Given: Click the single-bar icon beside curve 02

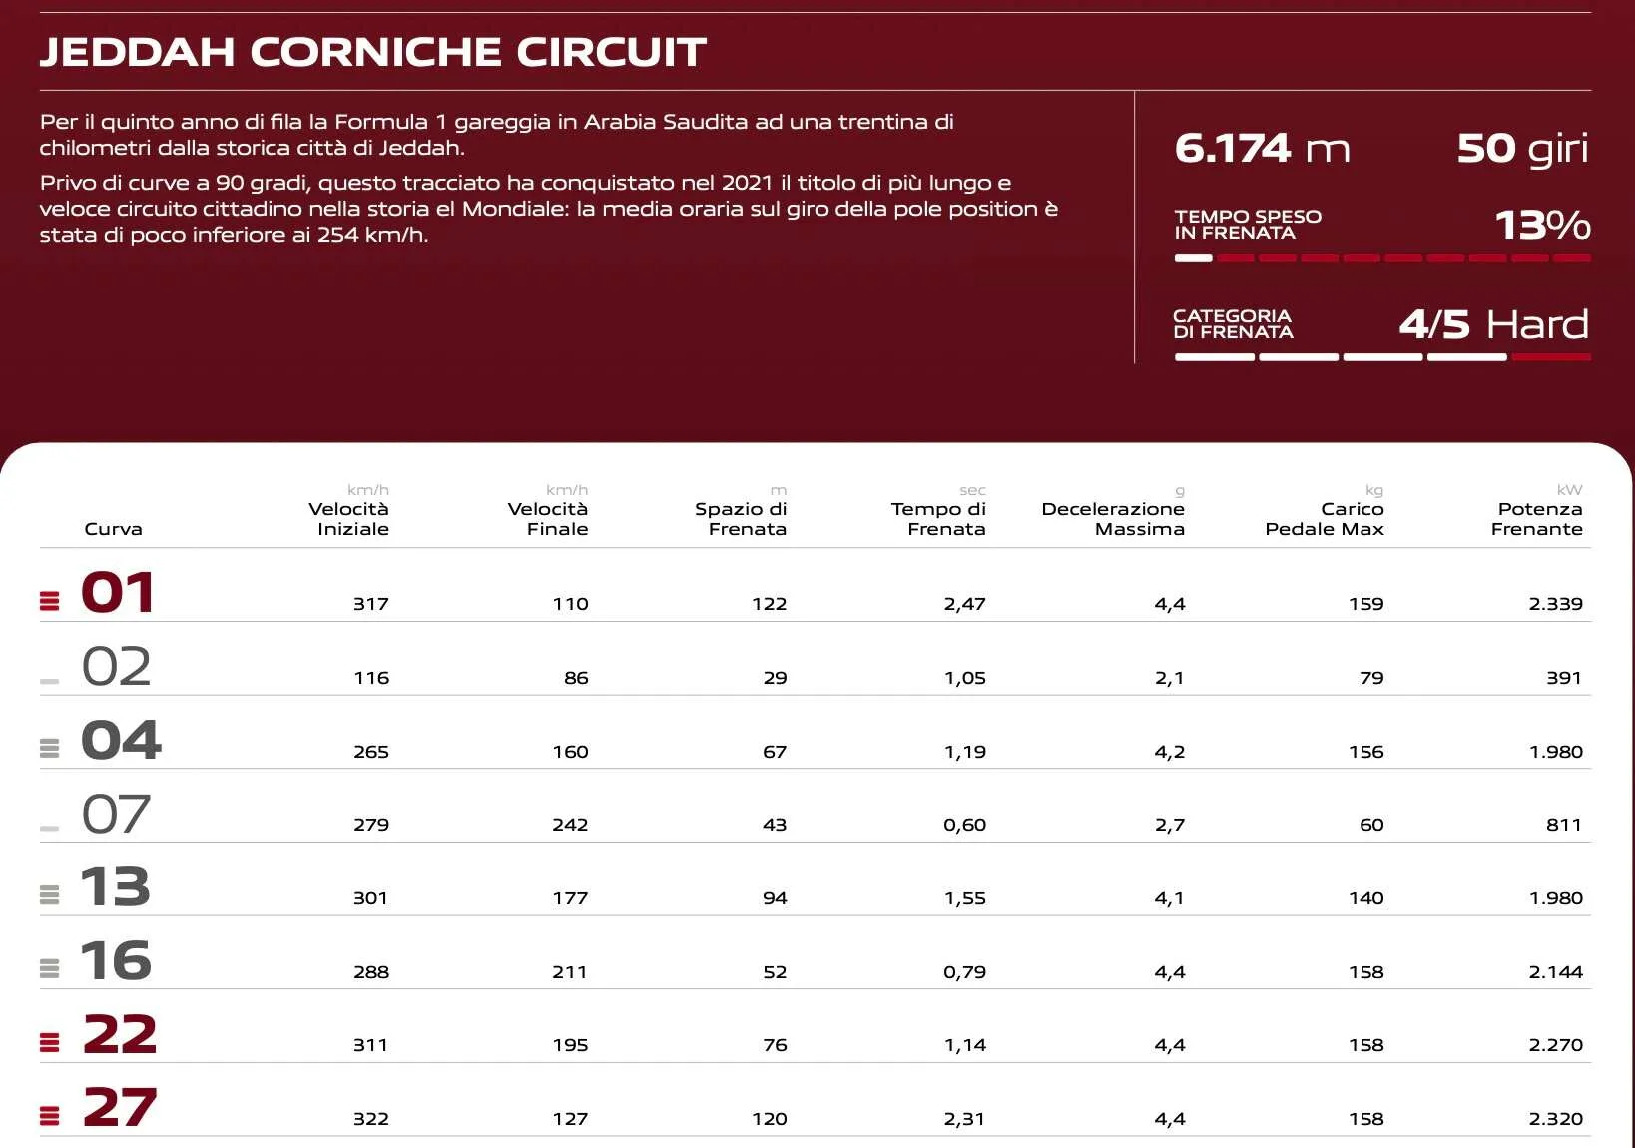Looking at the screenshot, I should (x=49, y=681).
